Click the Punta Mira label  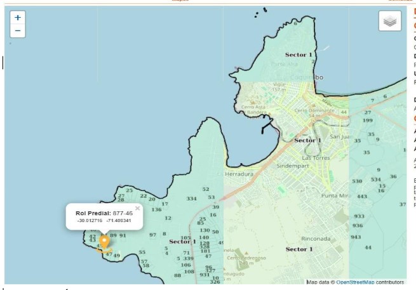(x=336, y=195)
